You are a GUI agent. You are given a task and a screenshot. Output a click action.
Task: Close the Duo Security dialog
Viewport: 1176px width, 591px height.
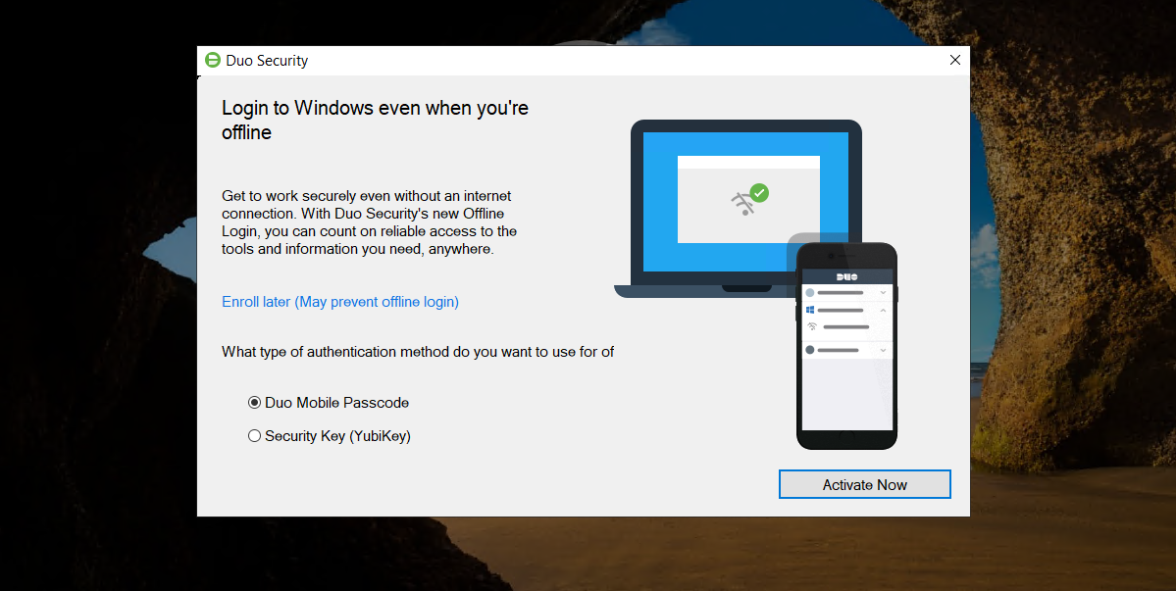tap(954, 60)
